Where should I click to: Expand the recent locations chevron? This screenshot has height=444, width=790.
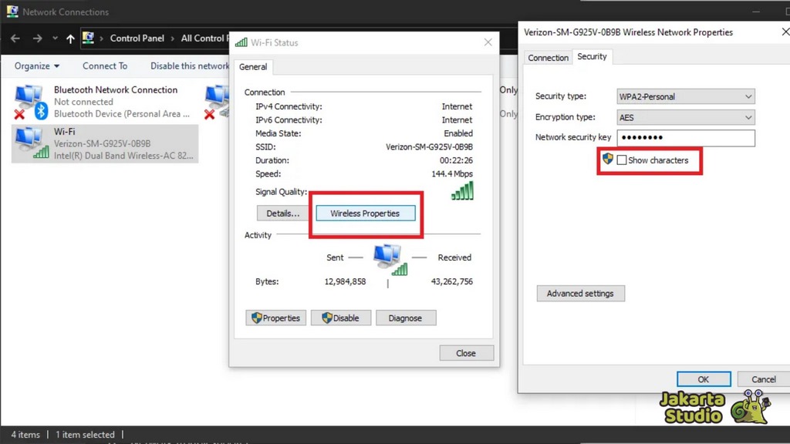(x=55, y=39)
